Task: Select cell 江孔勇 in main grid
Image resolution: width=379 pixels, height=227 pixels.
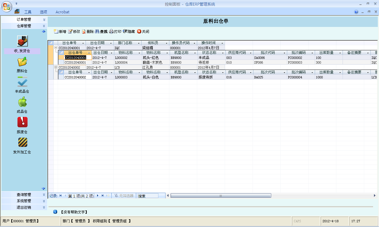Action: click(x=155, y=67)
